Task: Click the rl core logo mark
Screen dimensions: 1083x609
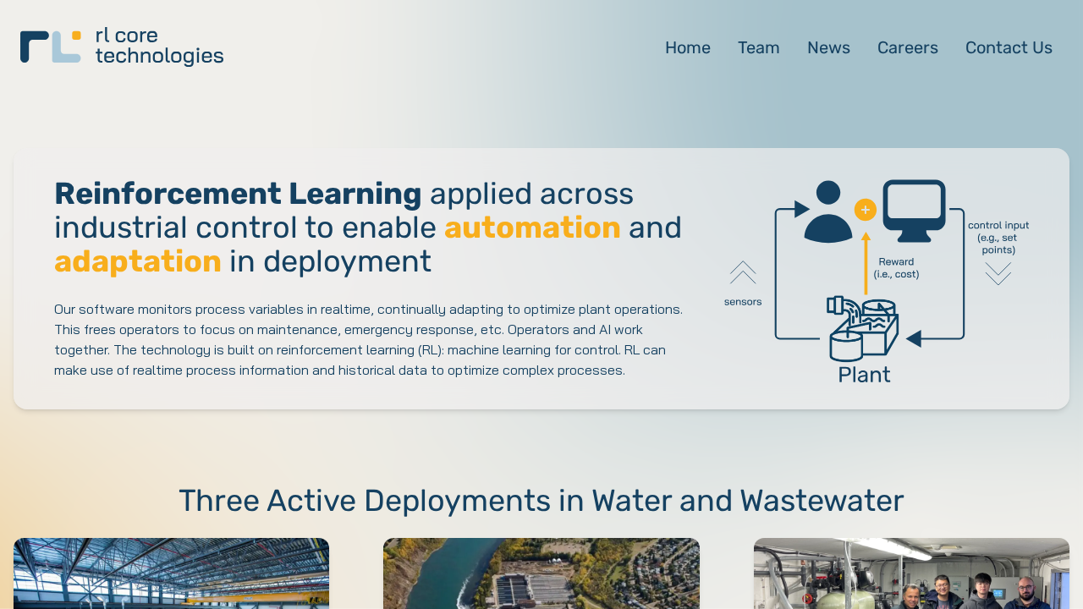Action: (x=51, y=47)
